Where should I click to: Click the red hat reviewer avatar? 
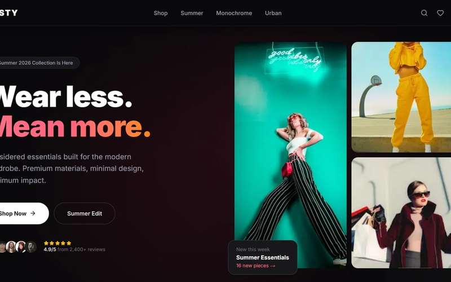pos(21,247)
